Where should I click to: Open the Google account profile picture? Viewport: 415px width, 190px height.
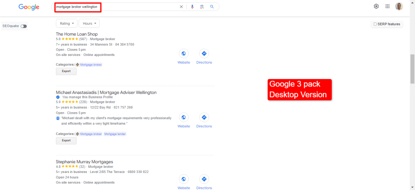click(399, 6)
